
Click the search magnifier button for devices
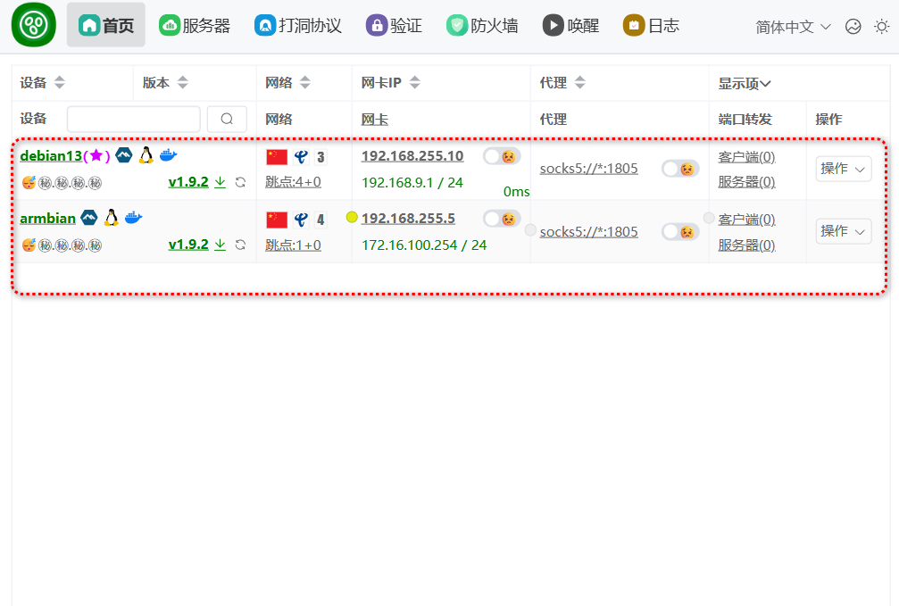(x=227, y=120)
